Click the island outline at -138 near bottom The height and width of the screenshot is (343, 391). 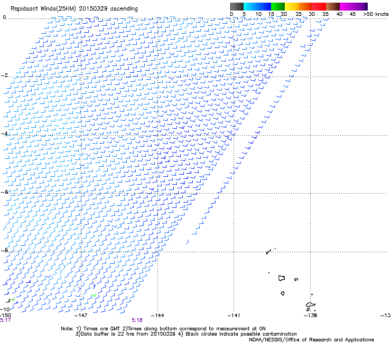pyautogui.click(x=311, y=306)
